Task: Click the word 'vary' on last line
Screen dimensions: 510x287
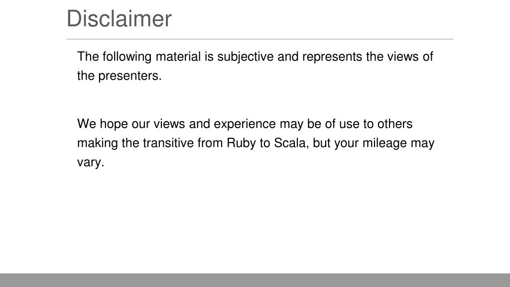Action: (x=89, y=162)
